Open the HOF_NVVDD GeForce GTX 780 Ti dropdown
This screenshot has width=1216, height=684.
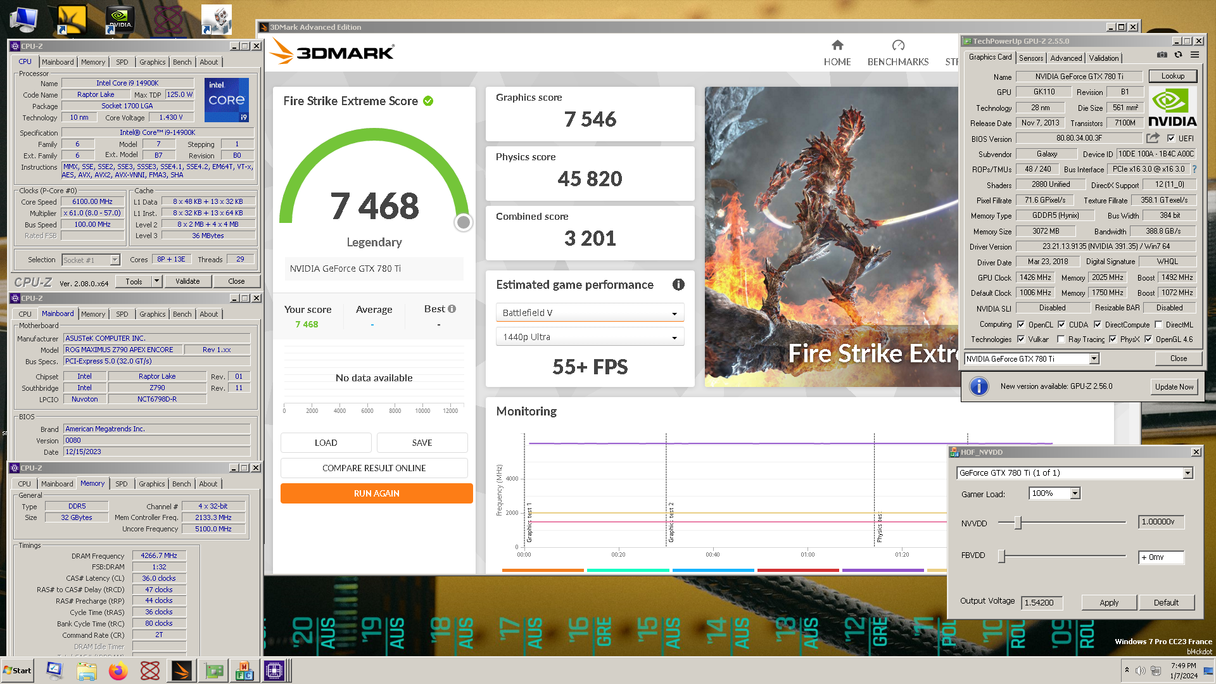[1074, 473]
